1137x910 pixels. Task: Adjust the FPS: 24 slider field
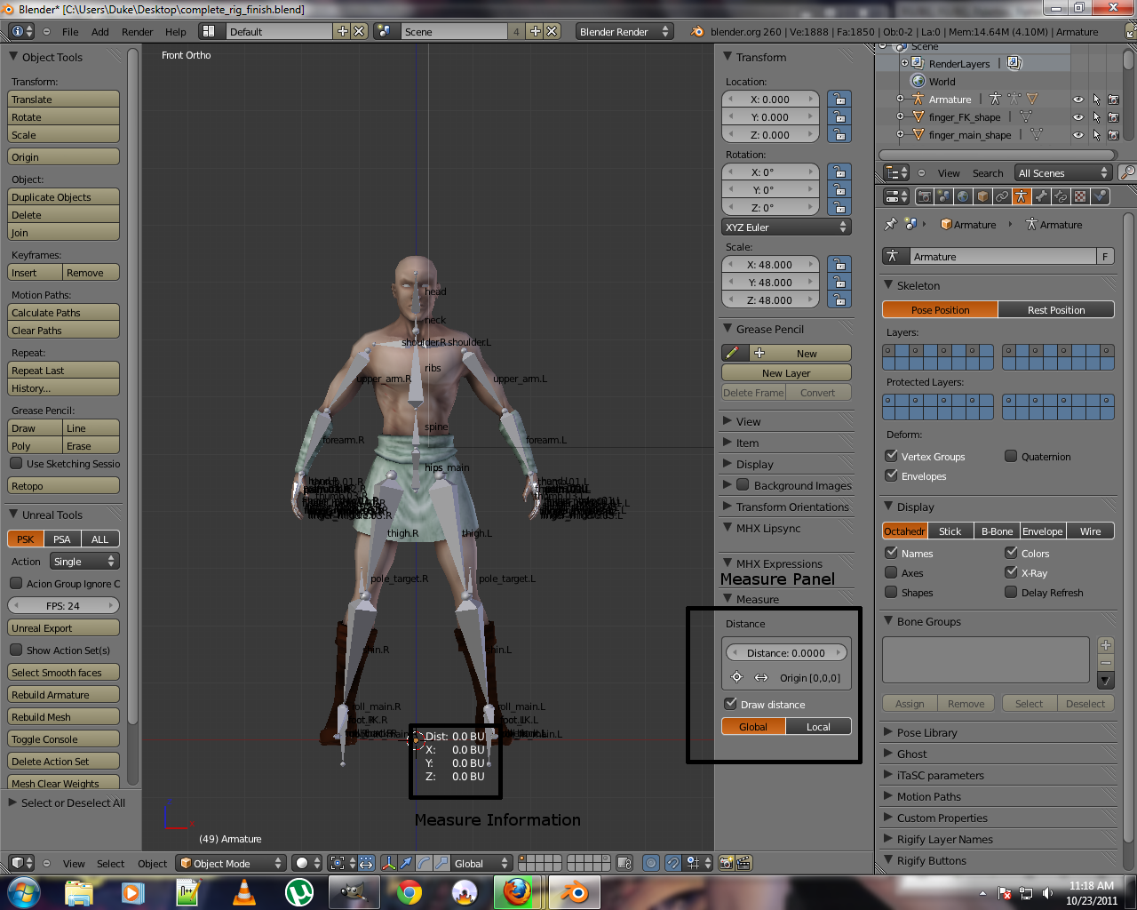point(63,605)
